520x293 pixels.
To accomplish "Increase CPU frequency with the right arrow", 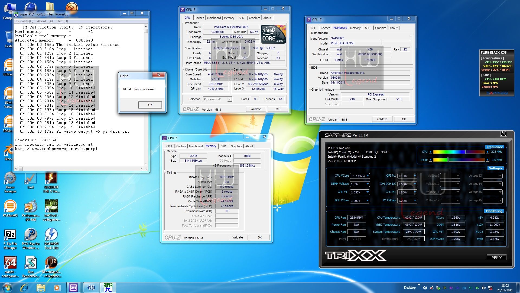I will point(487,152).
